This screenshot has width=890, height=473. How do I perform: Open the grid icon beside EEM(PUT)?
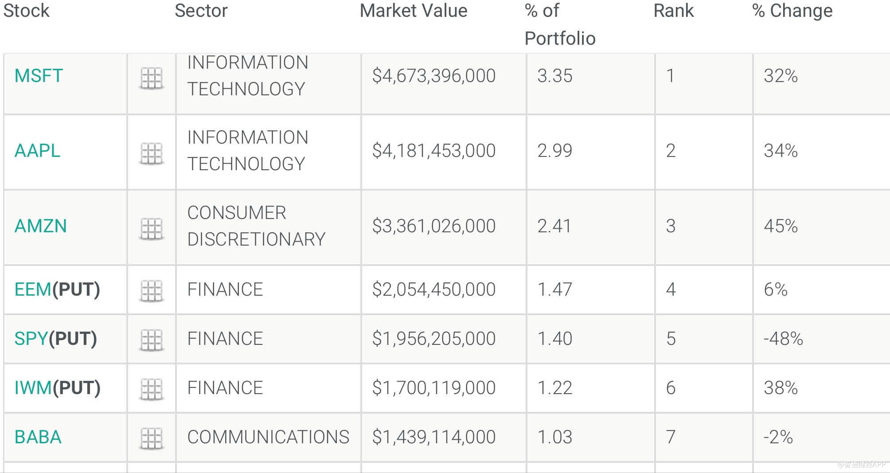151,291
